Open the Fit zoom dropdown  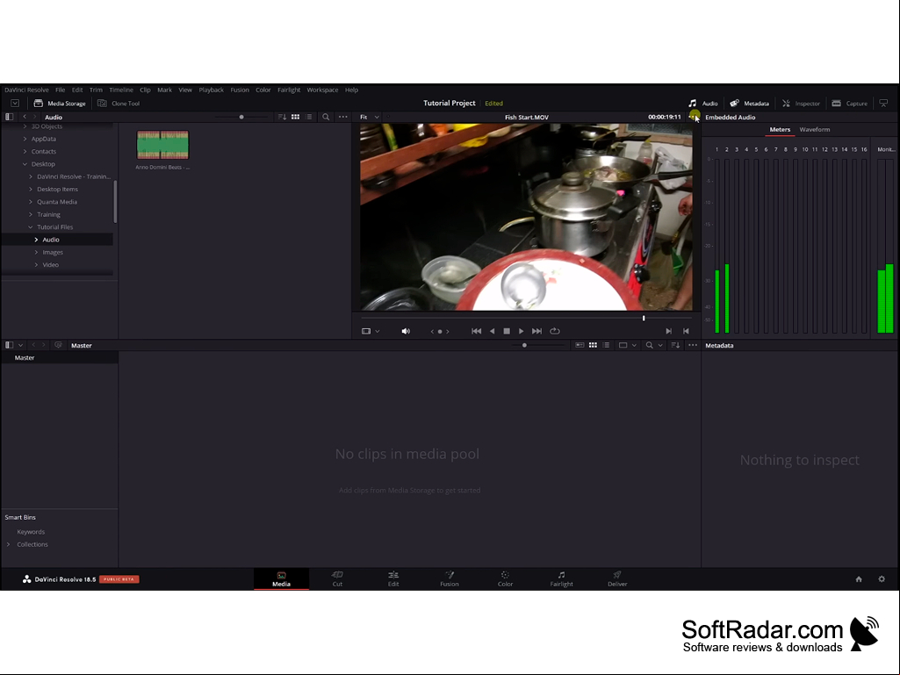tap(370, 117)
